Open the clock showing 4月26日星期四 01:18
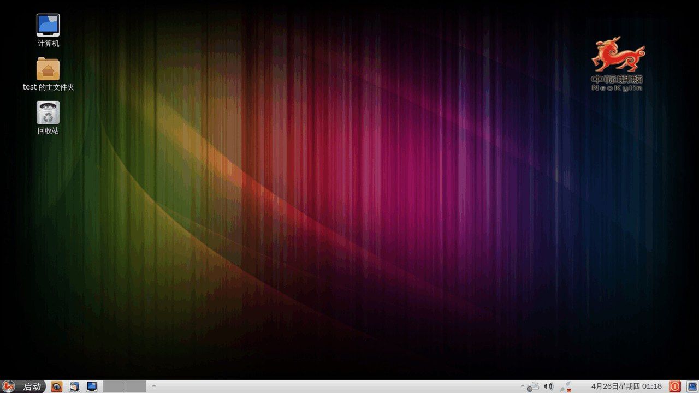699x393 pixels. (x=626, y=386)
